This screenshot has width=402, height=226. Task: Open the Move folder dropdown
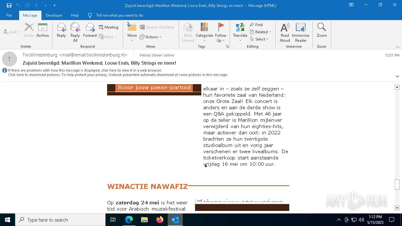(132, 32)
